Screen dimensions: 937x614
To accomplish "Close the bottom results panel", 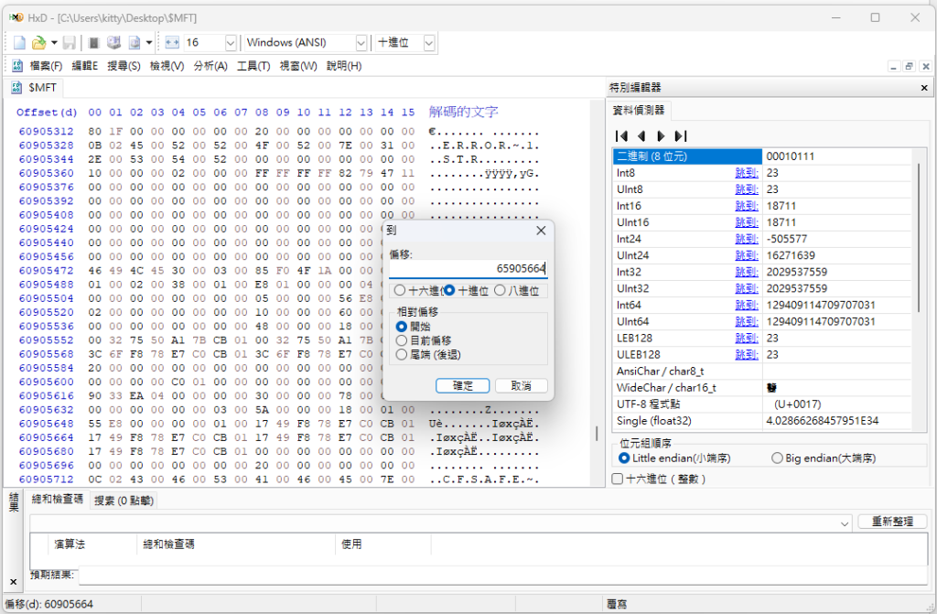I will [x=13, y=582].
